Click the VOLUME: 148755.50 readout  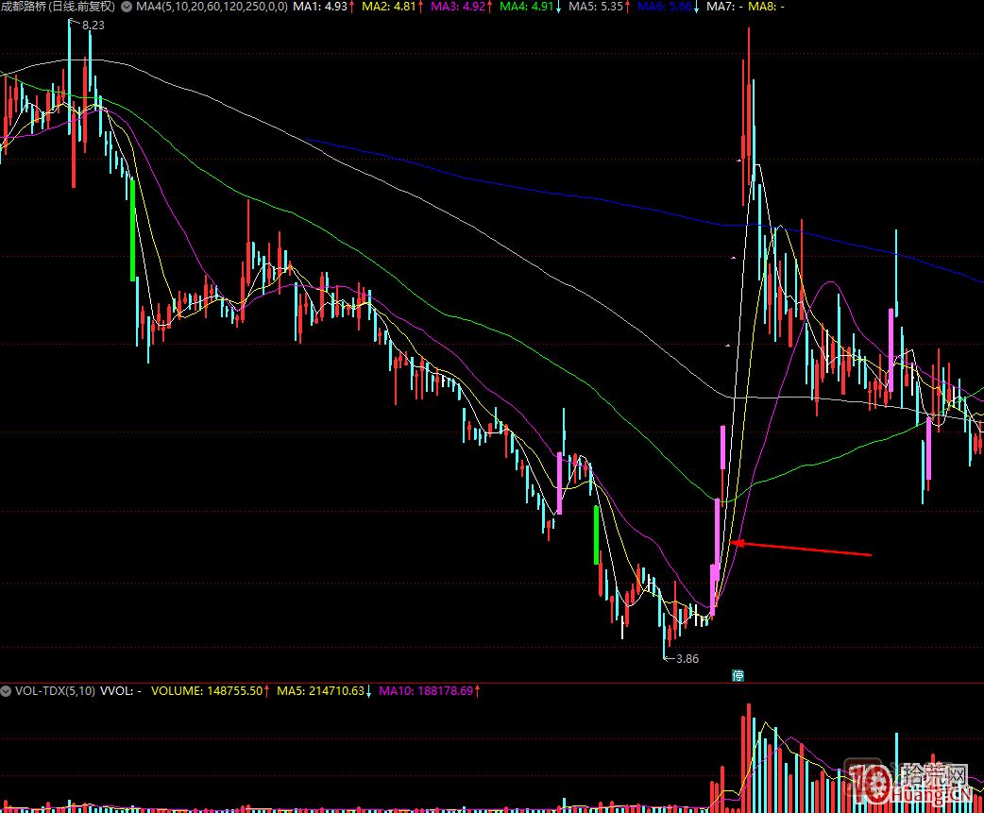[209, 690]
